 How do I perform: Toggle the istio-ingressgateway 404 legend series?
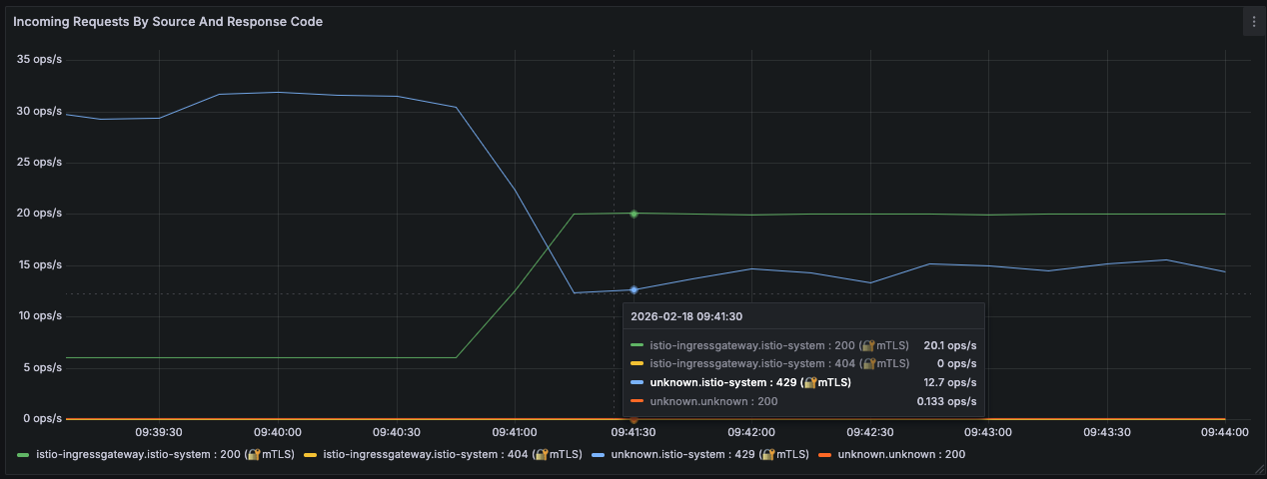453,454
